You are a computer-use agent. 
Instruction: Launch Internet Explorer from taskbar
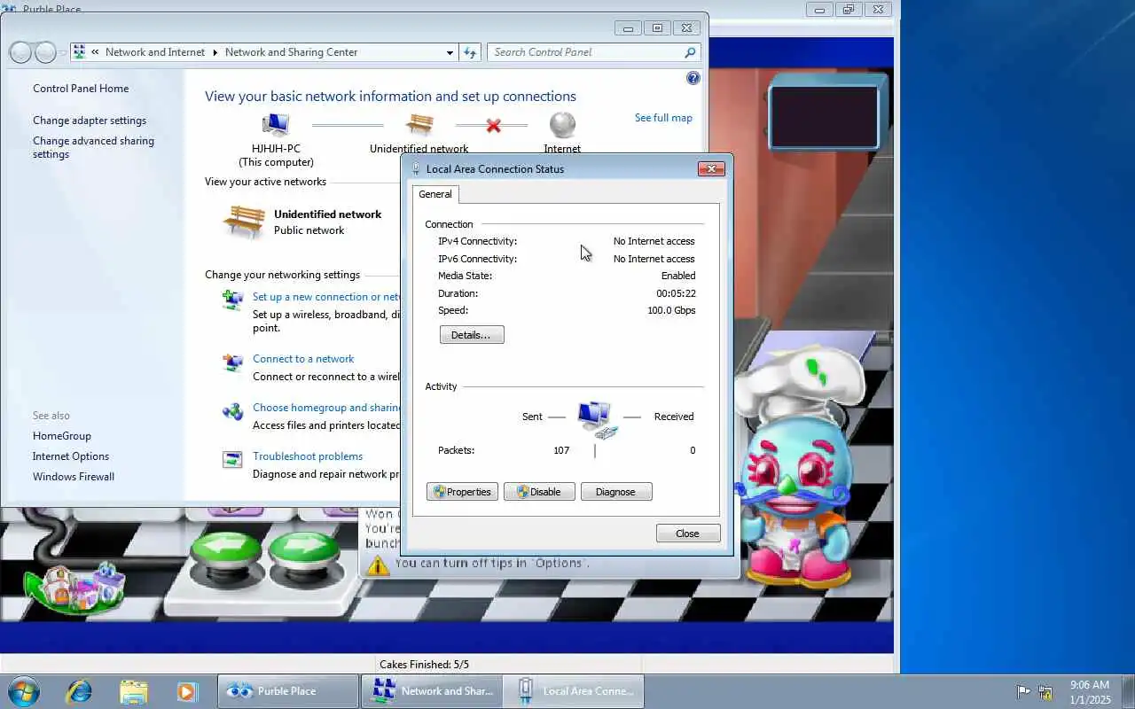[80, 691]
